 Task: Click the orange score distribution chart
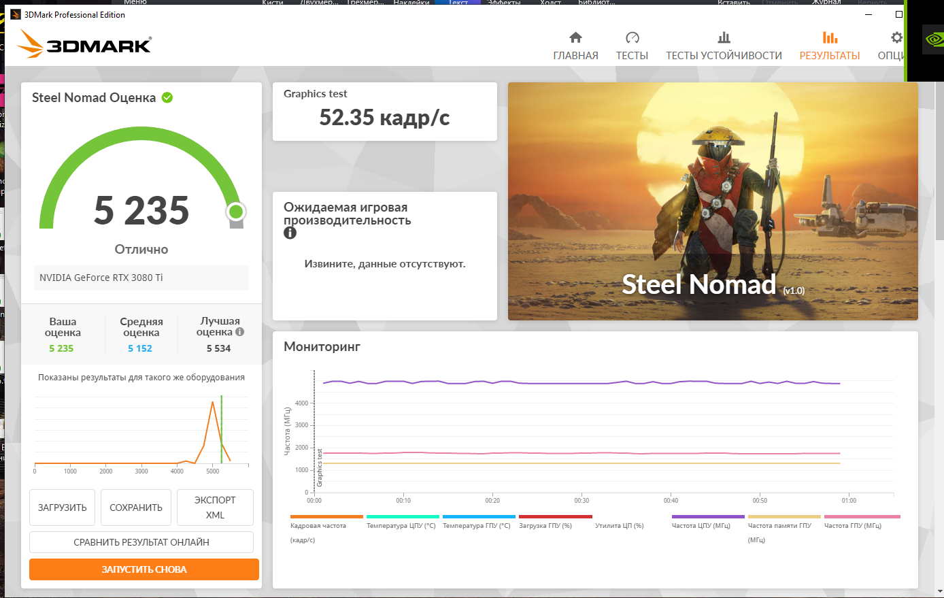[141, 433]
